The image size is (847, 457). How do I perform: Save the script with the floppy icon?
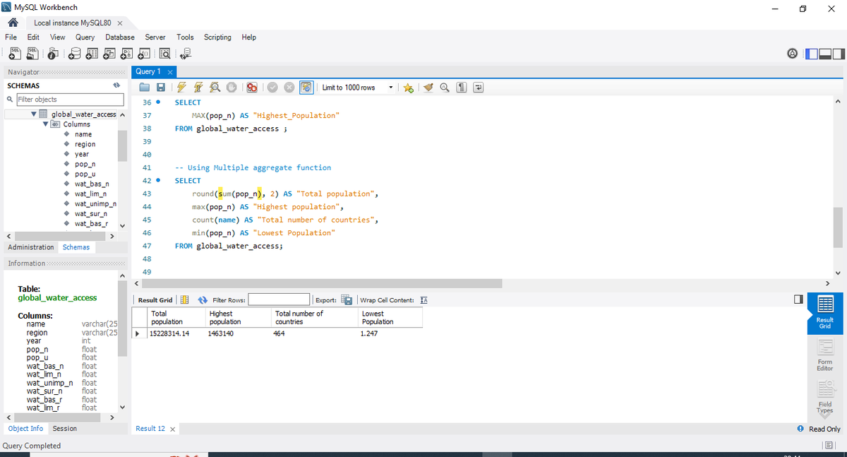pos(161,88)
